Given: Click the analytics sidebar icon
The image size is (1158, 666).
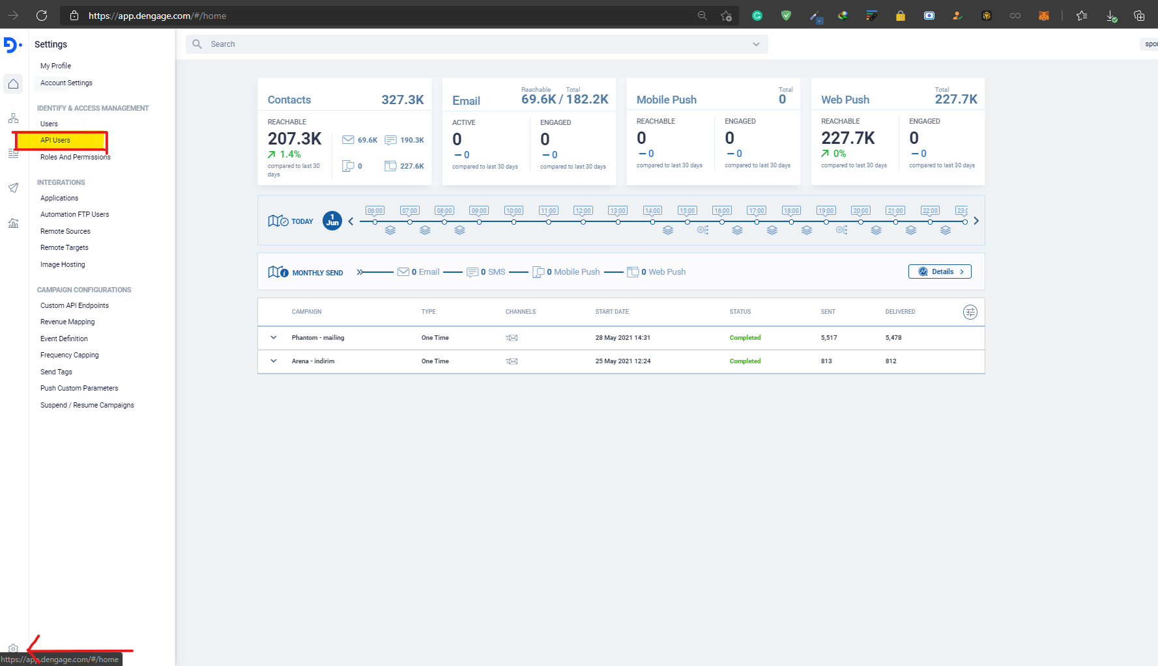Looking at the screenshot, I should 13,223.
